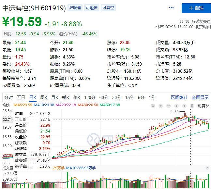Switch to the 120分 chart tab
Screen dimensions: 211x189
[90, 97]
